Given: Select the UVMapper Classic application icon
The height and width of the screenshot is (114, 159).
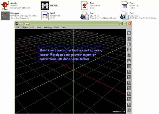Looking at the screenshot, I should click(x=5, y=16).
